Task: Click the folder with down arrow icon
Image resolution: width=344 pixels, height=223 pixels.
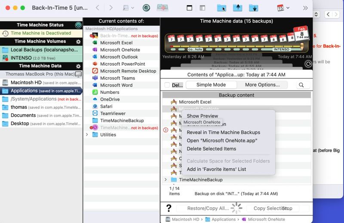Action: click(254, 8)
